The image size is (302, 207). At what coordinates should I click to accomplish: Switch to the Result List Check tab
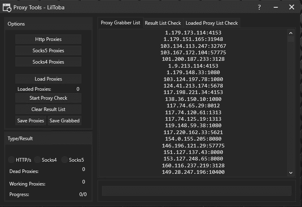coord(163,23)
